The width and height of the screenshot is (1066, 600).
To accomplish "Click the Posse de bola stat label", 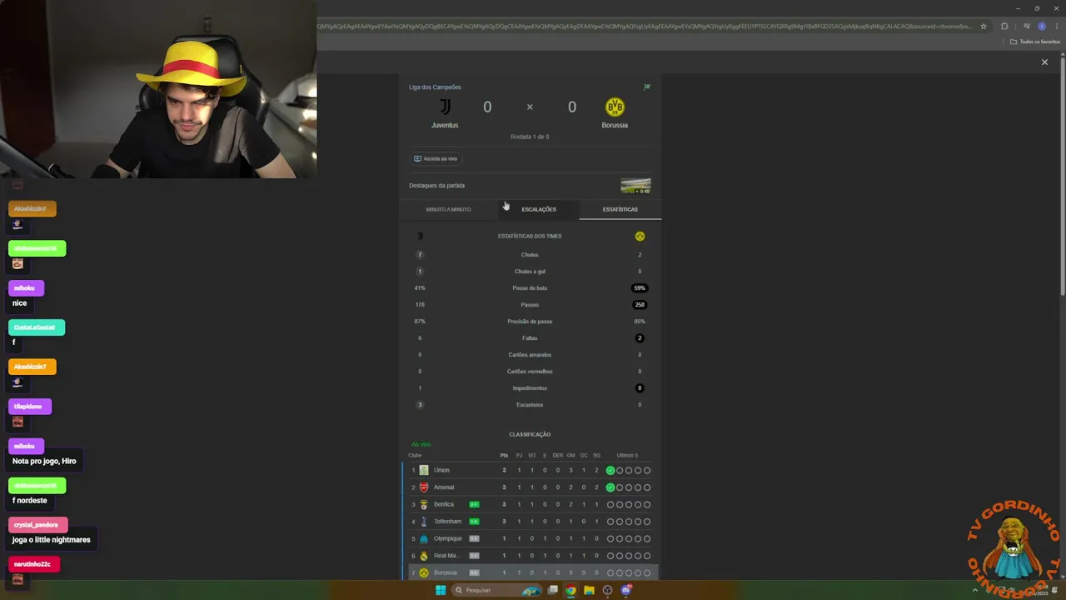I will (530, 287).
